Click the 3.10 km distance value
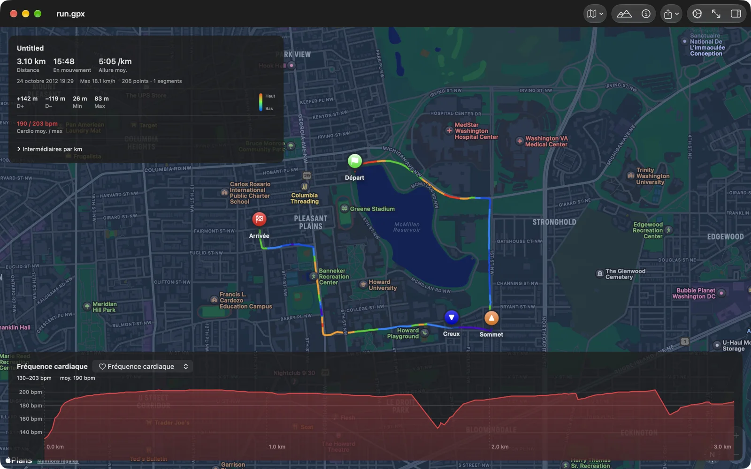 point(31,61)
